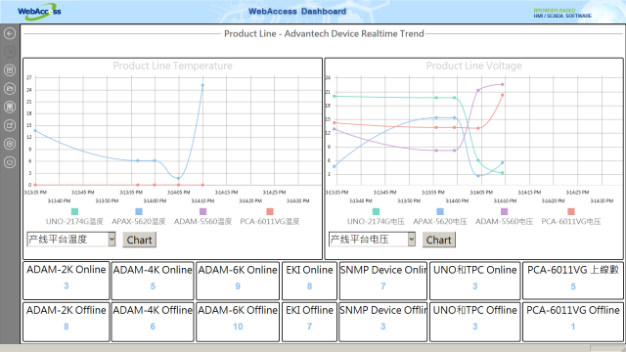Click the power logout sidebar icon
626x352 pixels.
click(10, 162)
